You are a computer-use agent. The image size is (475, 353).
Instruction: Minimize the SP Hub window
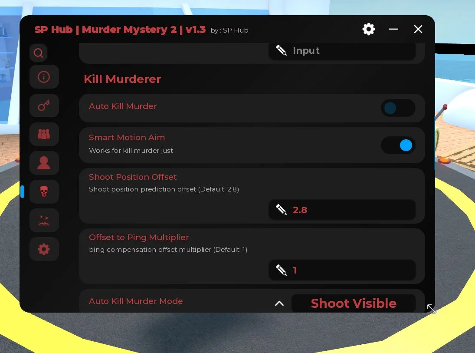coord(393,30)
